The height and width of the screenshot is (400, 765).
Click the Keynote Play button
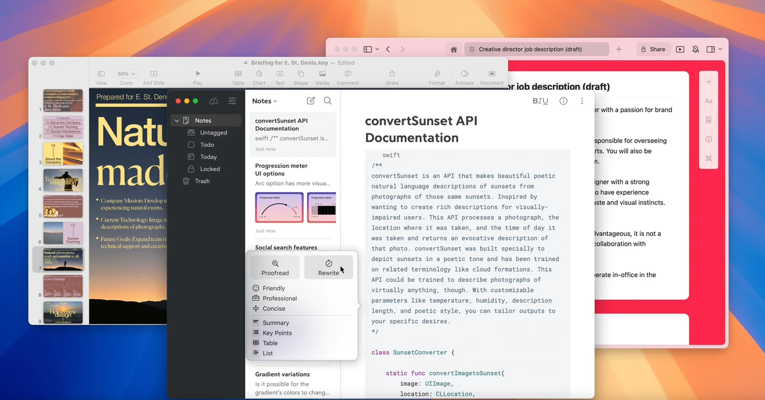(x=198, y=74)
